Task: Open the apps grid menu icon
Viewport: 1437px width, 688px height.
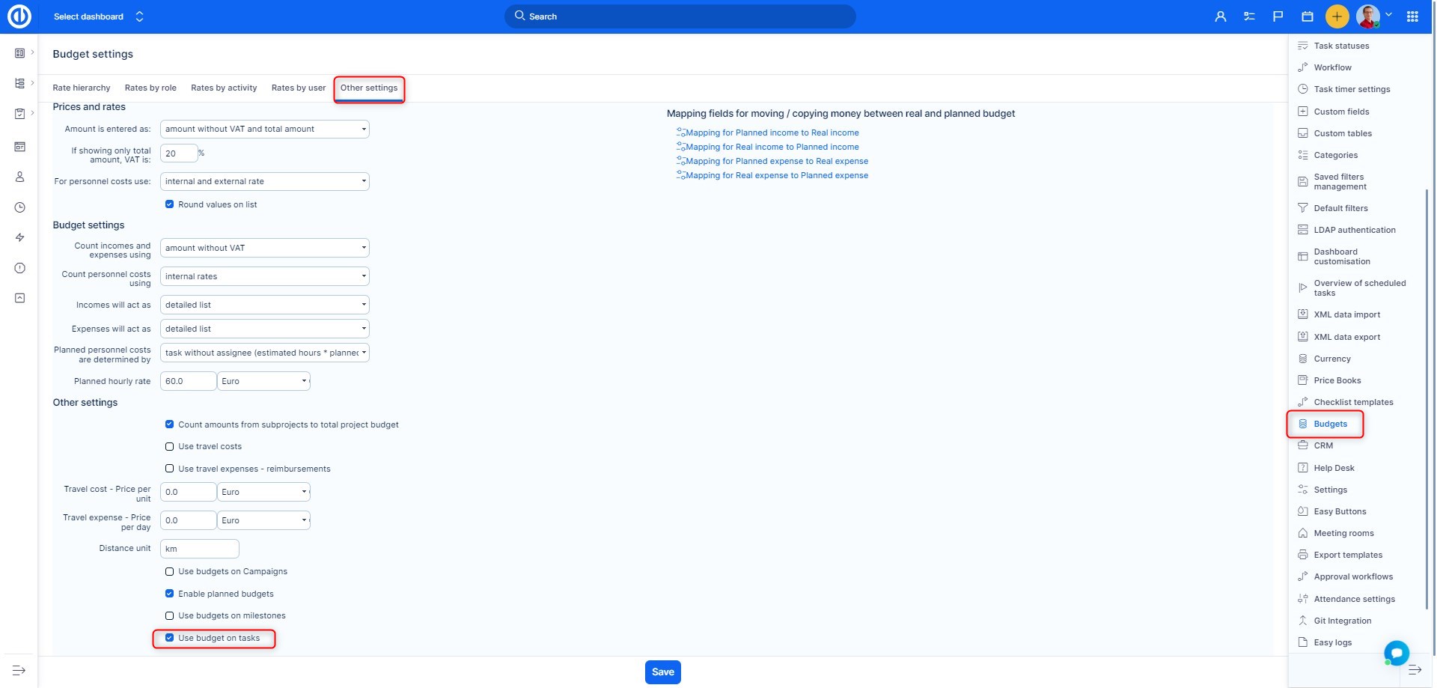Action: point(1412,16)
